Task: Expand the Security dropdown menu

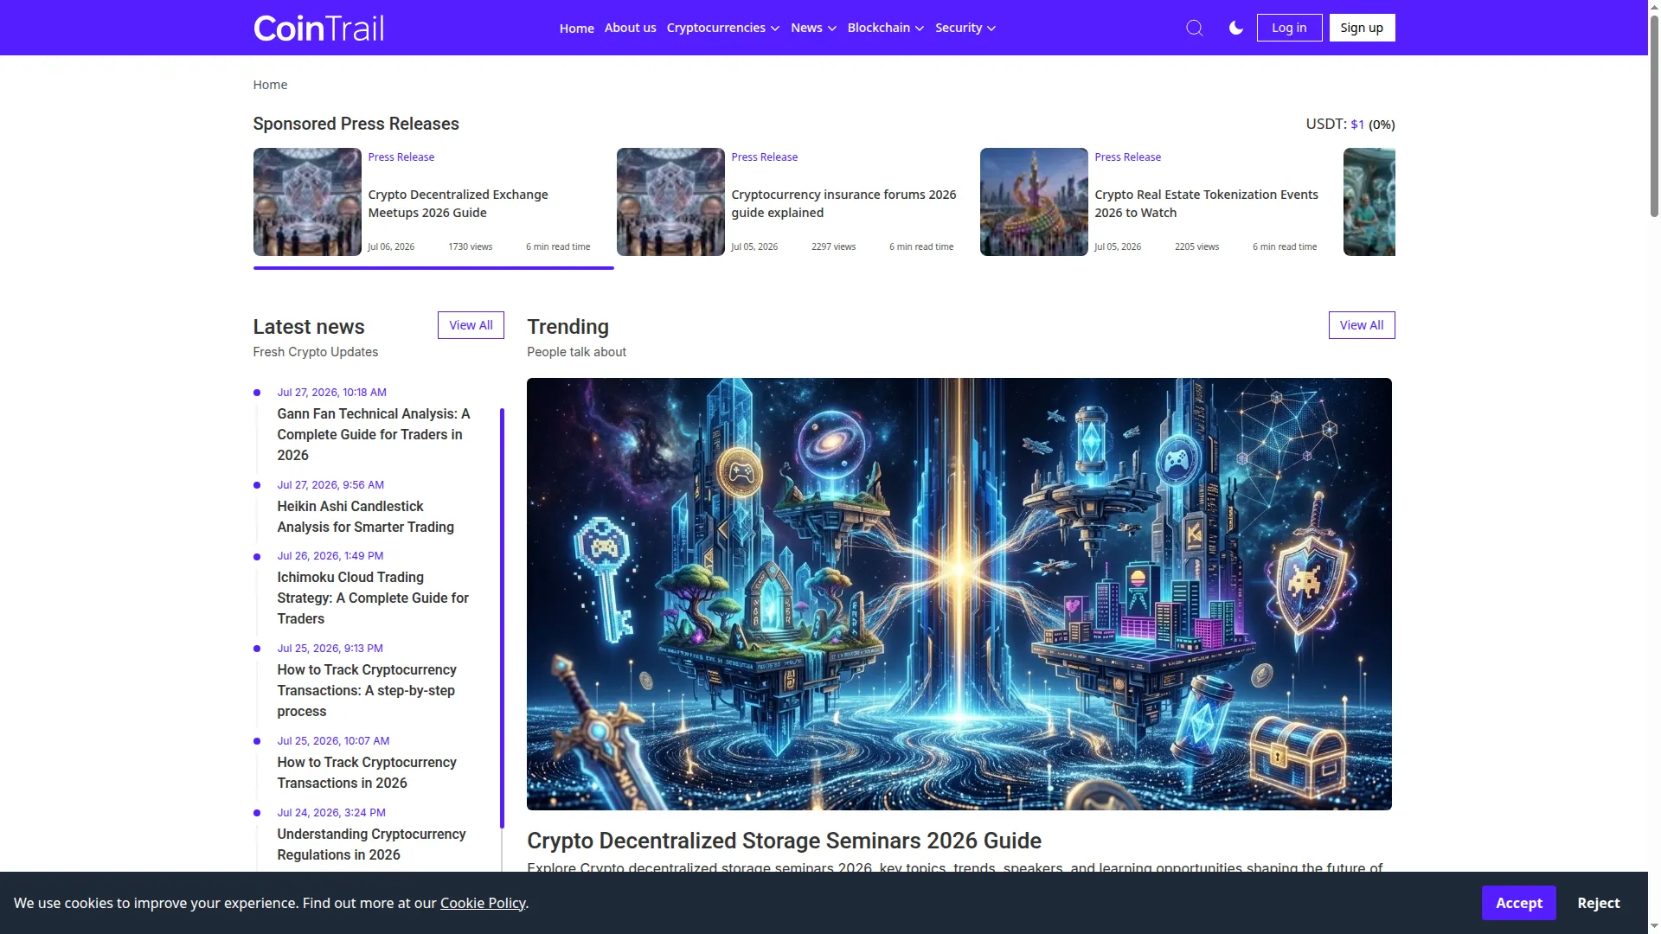Action: point(965,28)
